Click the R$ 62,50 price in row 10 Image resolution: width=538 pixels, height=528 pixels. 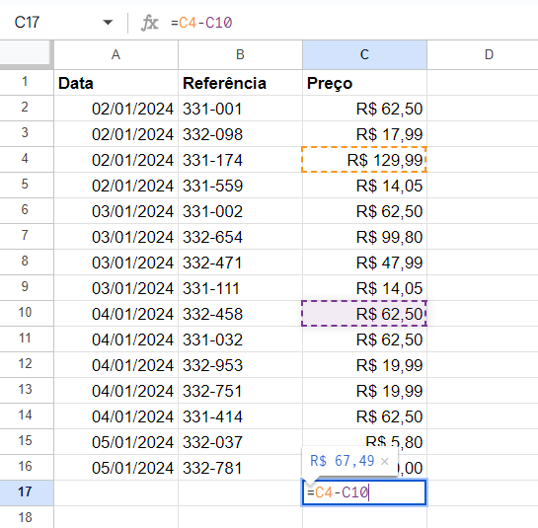364,314
